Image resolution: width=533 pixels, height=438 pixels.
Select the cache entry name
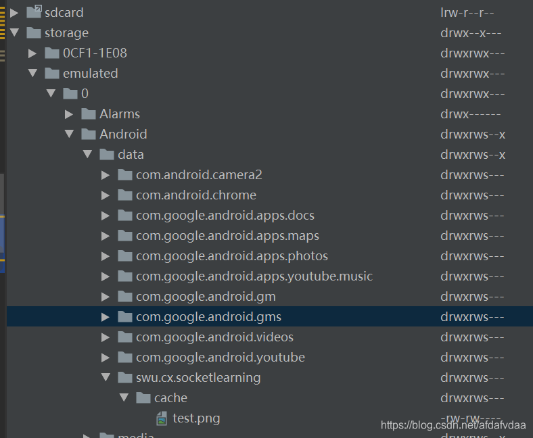click(170, 398)
